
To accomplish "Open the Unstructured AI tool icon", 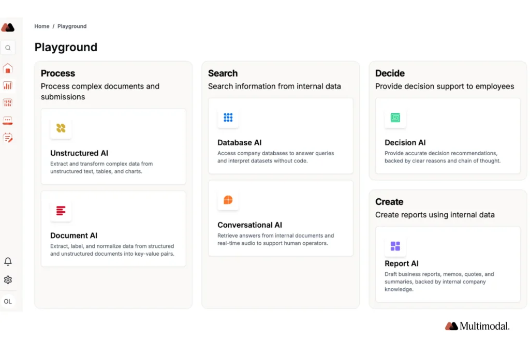I will [61, 127].
